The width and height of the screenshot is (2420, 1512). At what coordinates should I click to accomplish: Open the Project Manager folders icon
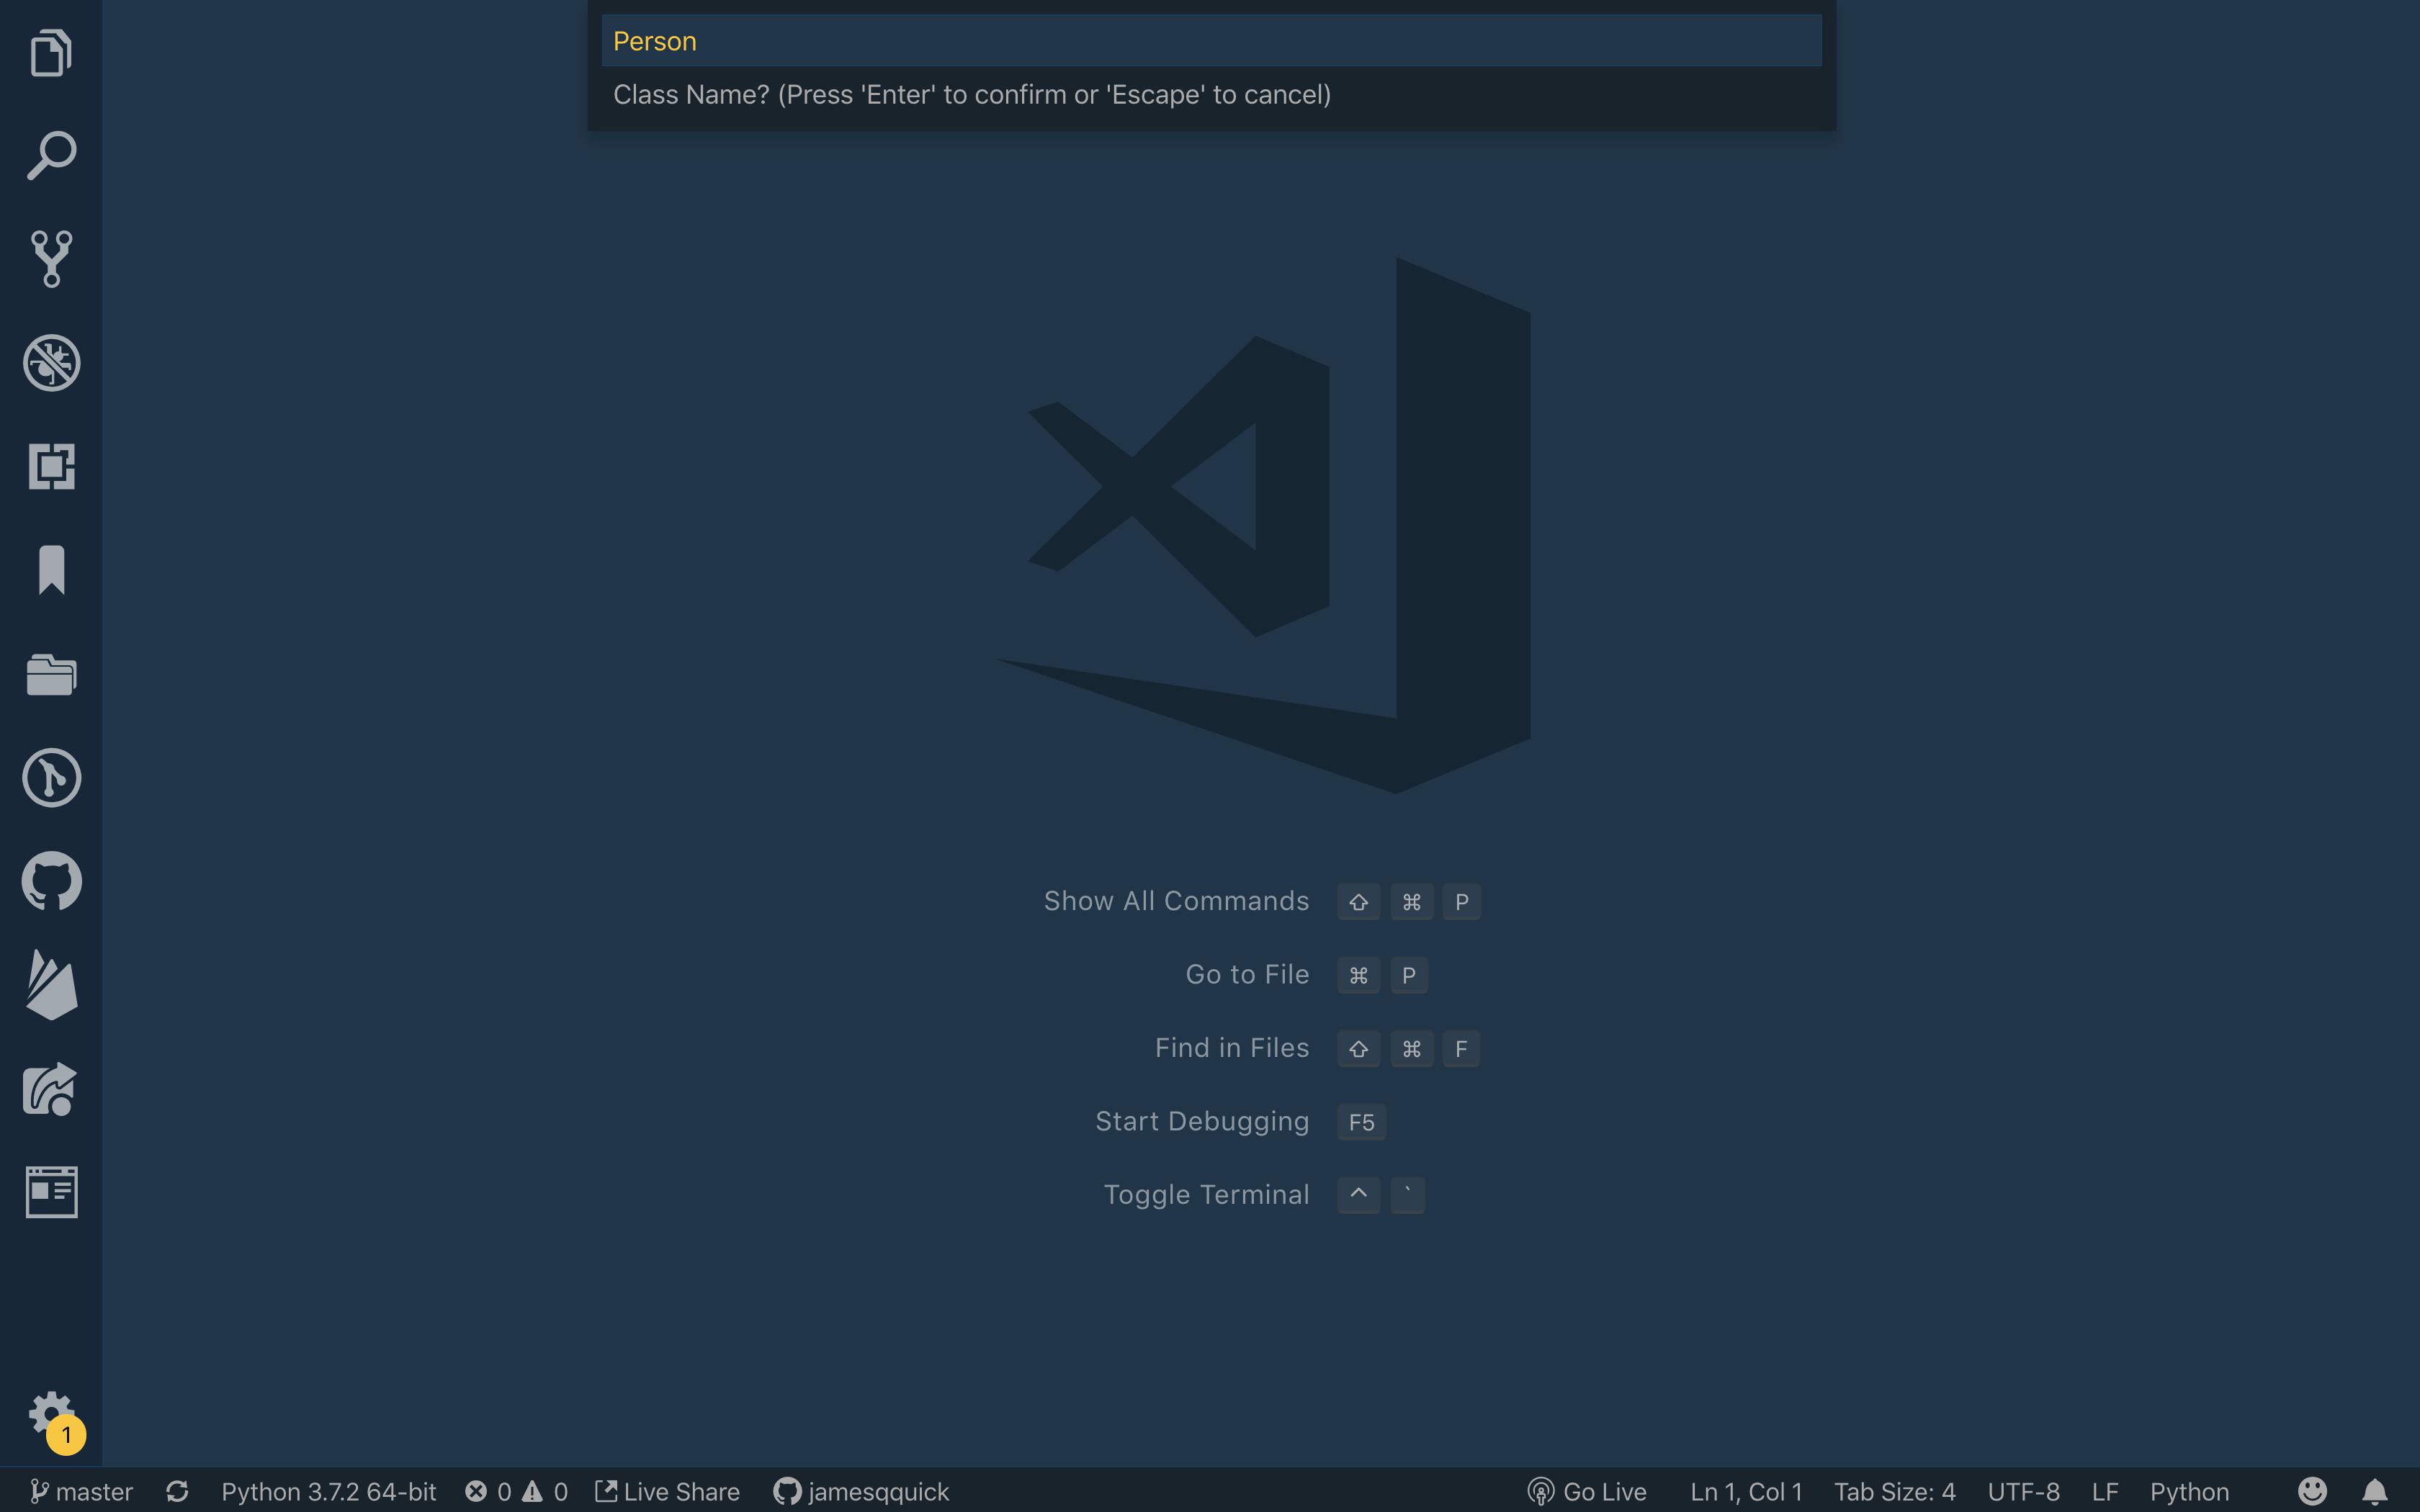point(51,674)
